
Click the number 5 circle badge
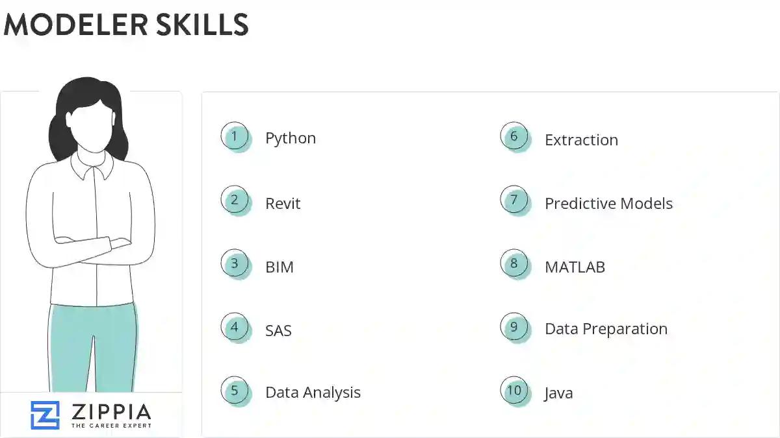pos(235,391)
